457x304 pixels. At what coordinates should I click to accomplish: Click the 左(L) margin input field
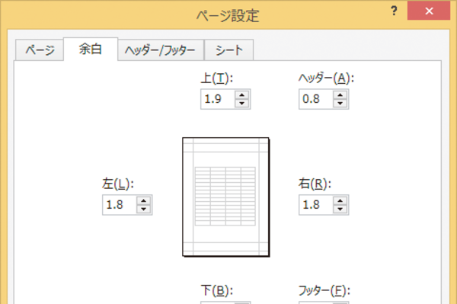pyautogui.click(x=120, y=205)
